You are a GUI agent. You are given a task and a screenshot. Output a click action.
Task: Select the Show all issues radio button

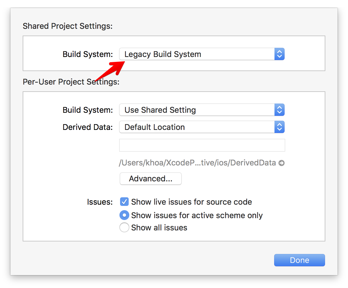124,227
